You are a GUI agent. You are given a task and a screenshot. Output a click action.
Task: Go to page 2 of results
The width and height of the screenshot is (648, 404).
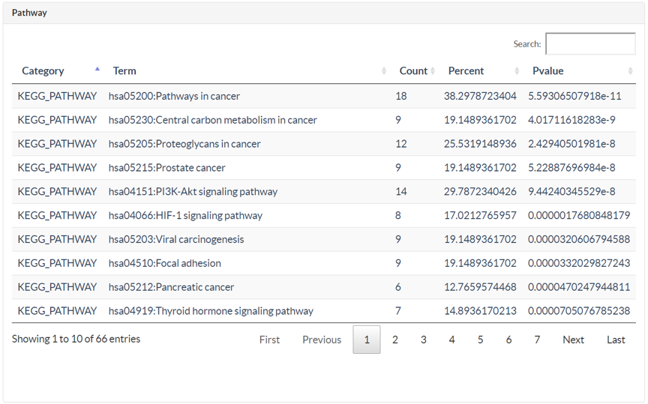pyautogui.click(x=395, y=340)
